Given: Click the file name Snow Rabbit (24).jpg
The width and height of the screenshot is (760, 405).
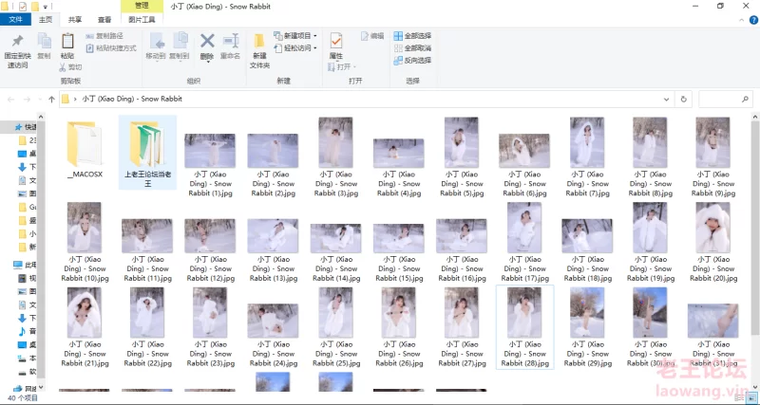Looking at the screenshot, I should (x=273, y=354).
